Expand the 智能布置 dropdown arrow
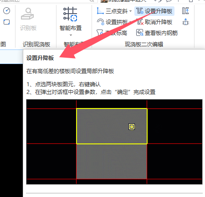 pyautogui.click(x=71, y=35)
